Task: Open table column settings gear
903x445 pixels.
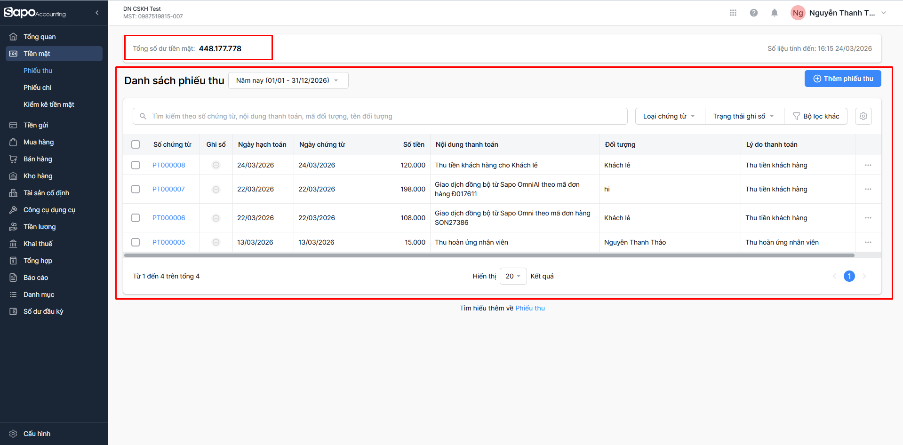Action: pos(863,116)
